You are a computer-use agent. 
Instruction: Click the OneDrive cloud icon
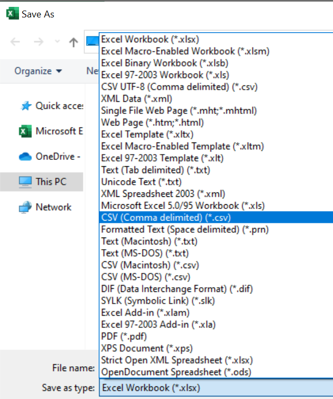tap(25, 157)
